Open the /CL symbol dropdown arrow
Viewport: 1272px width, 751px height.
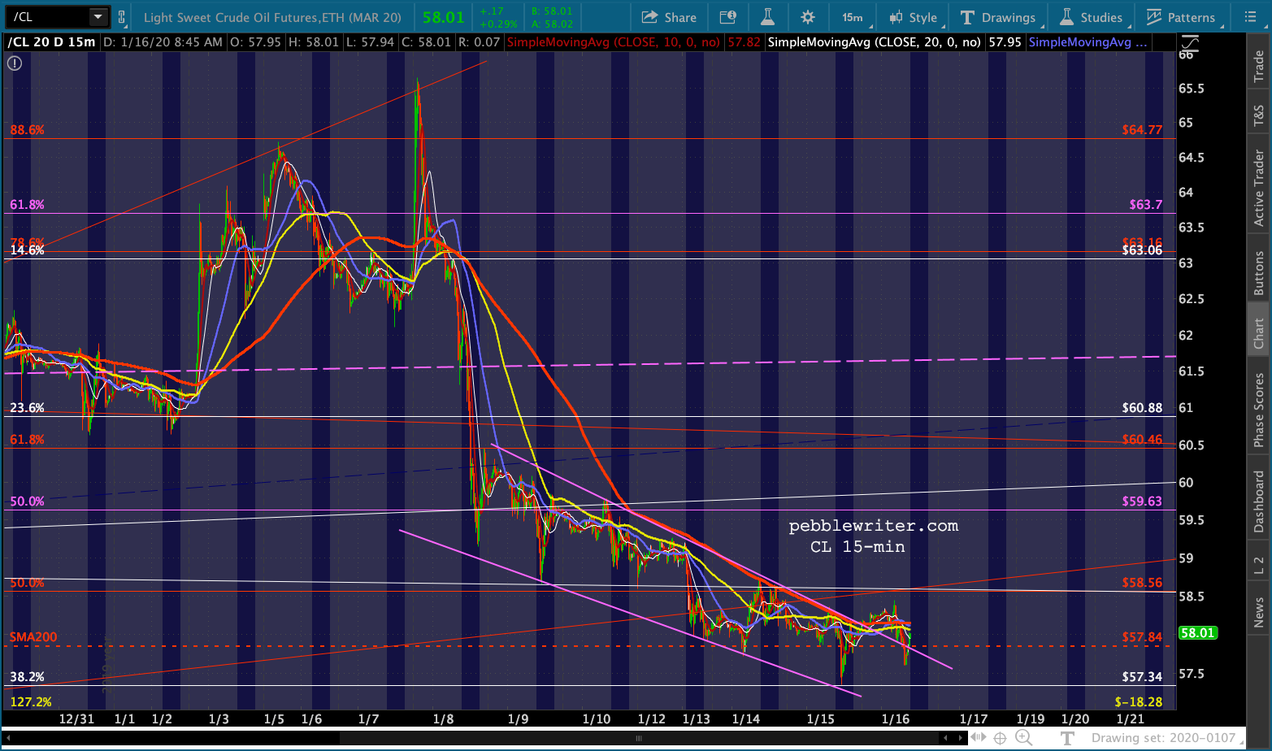click(98, 17)
